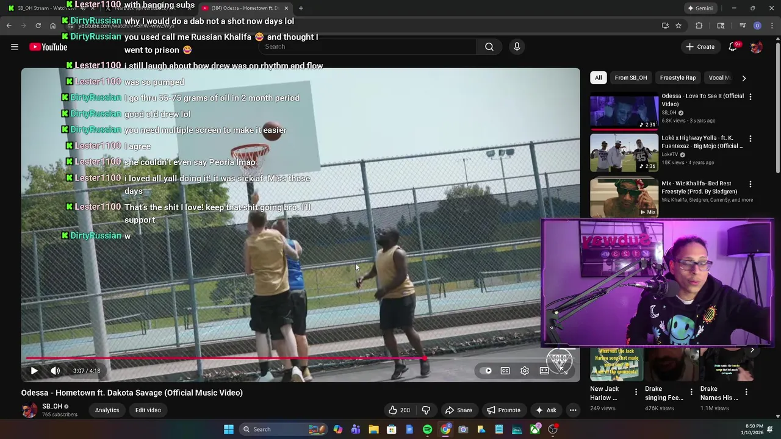Open the YouTube hamburger guide menu
781x439 pixels.
coord(15,47)
